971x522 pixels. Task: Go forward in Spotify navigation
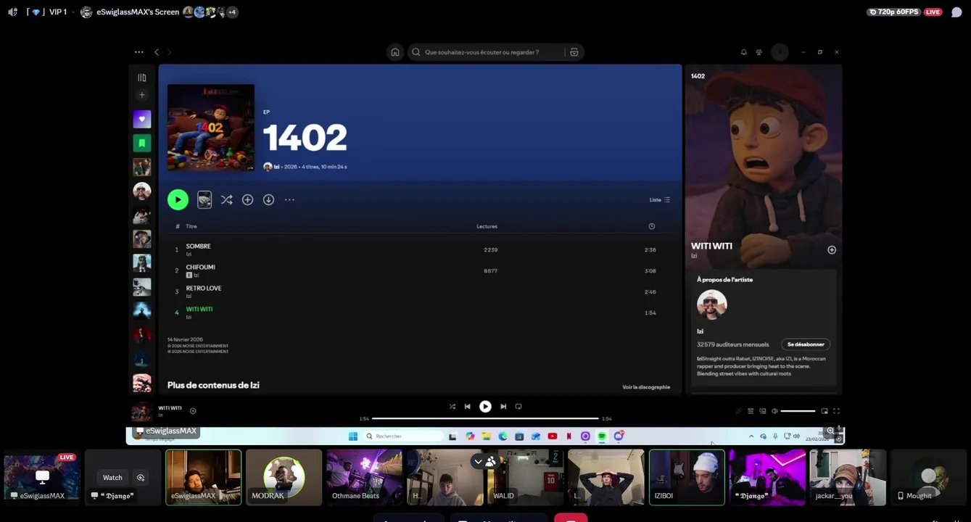point(170,52)
